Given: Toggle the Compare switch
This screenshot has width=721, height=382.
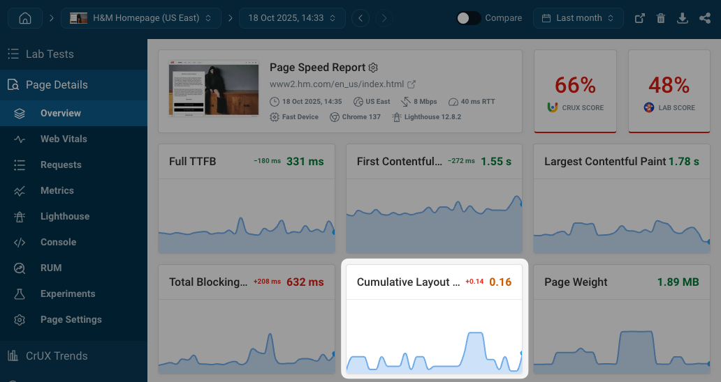Looking at the screenshot, I should pyautogui.click(x=468, y=18).
